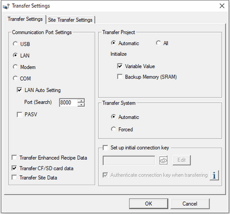Click the Transfer Settings title bar icon
This screenshot has height=214, width=230.
click(6, 6)
